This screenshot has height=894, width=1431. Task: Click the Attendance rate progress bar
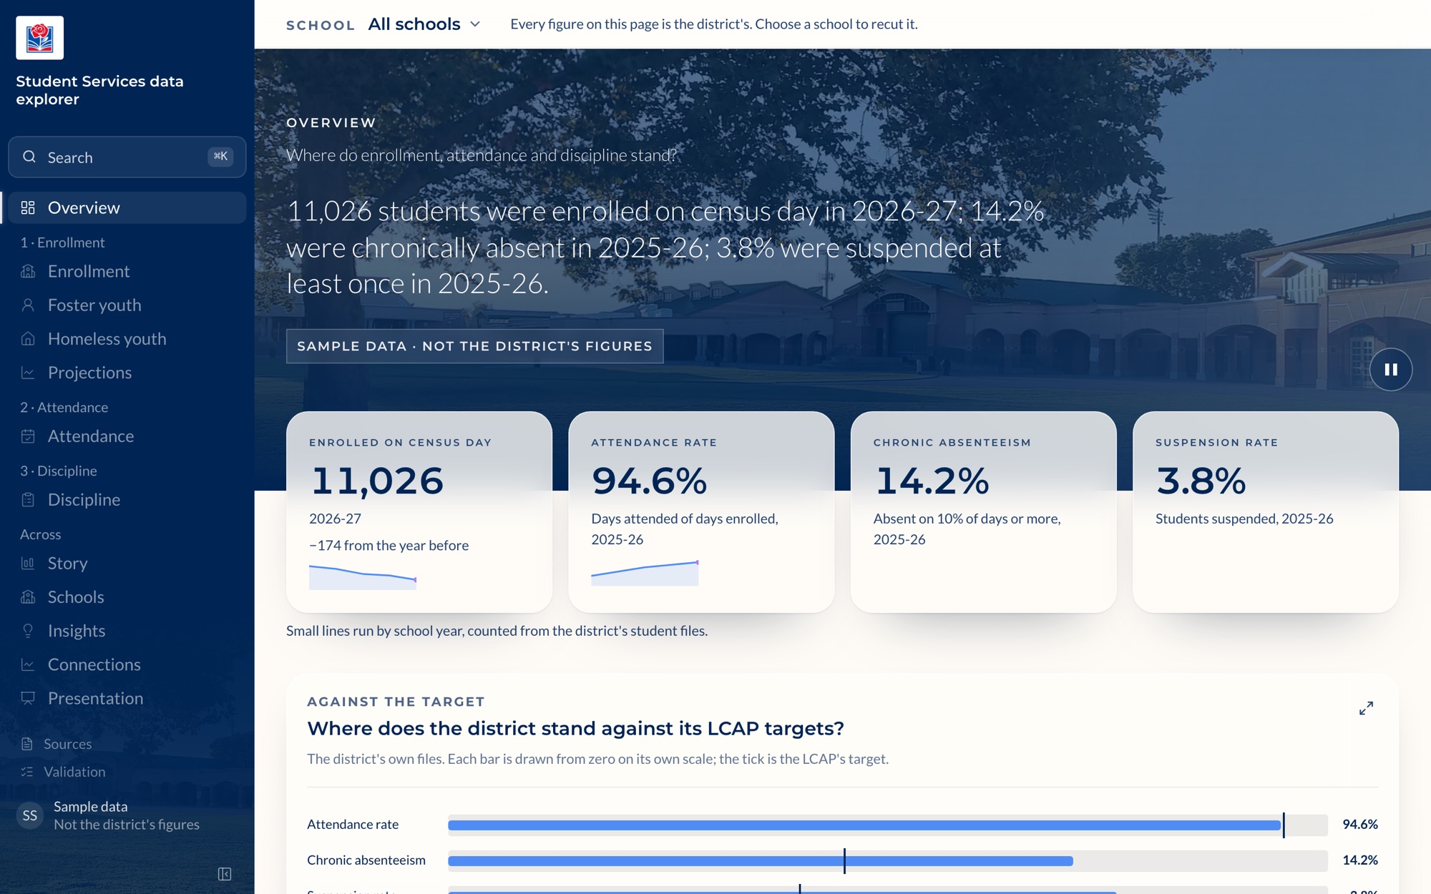tap(887, 825)
